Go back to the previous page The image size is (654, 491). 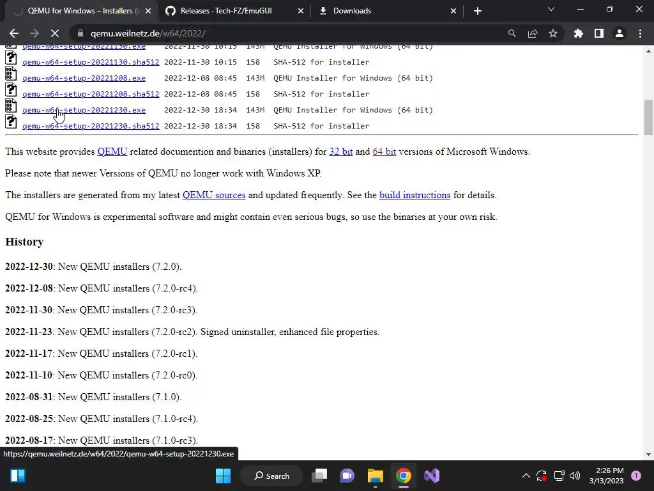[14, 33]
